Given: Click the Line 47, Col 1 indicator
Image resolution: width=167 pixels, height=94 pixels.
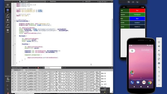Looking at the screenshot, I should coord(103,2).
